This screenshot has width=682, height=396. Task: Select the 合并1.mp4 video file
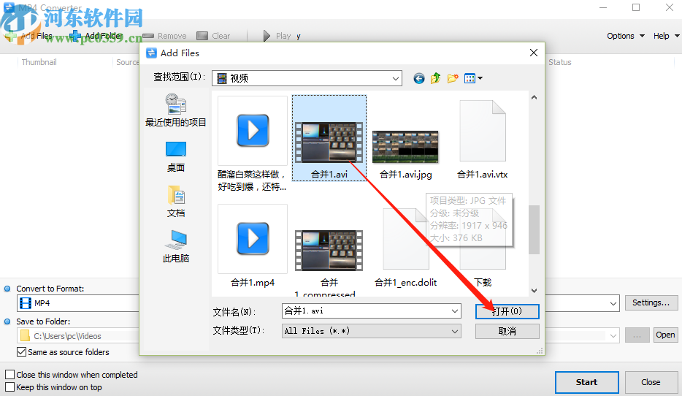click(x=252, y=246)
